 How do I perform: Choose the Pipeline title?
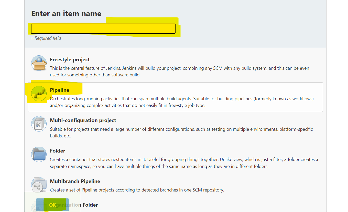coord(60,90)
